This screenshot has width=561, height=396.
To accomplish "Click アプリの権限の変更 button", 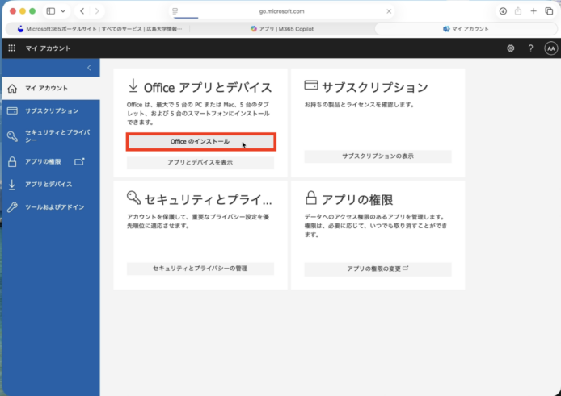I will pos(378,269).
